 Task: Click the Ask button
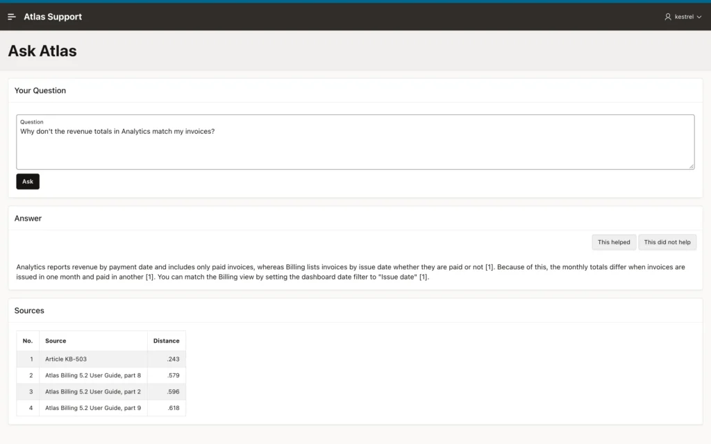tap(28, 181)
